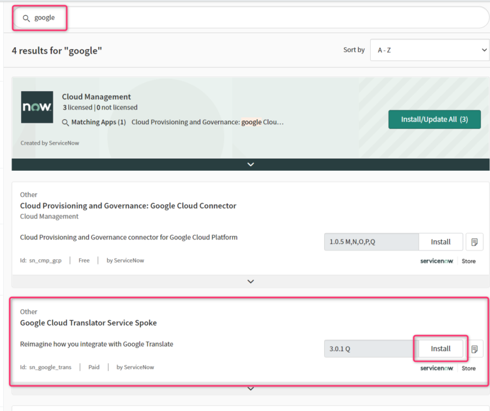Expand the Cloud Management dark bar chevron
Viewport: 490px width, 411px height.
coord(251,164)
